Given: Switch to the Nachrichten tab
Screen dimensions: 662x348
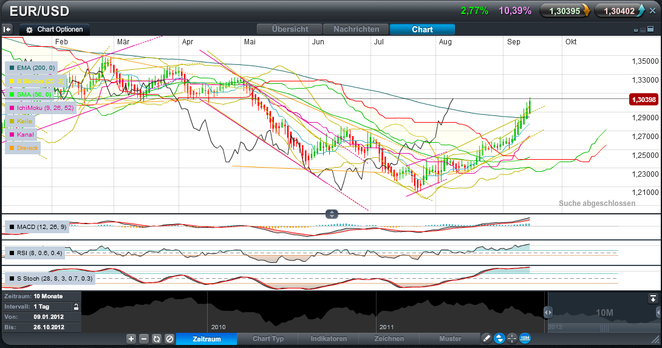Looking at the screenshot, I should [x=356, y=29].
